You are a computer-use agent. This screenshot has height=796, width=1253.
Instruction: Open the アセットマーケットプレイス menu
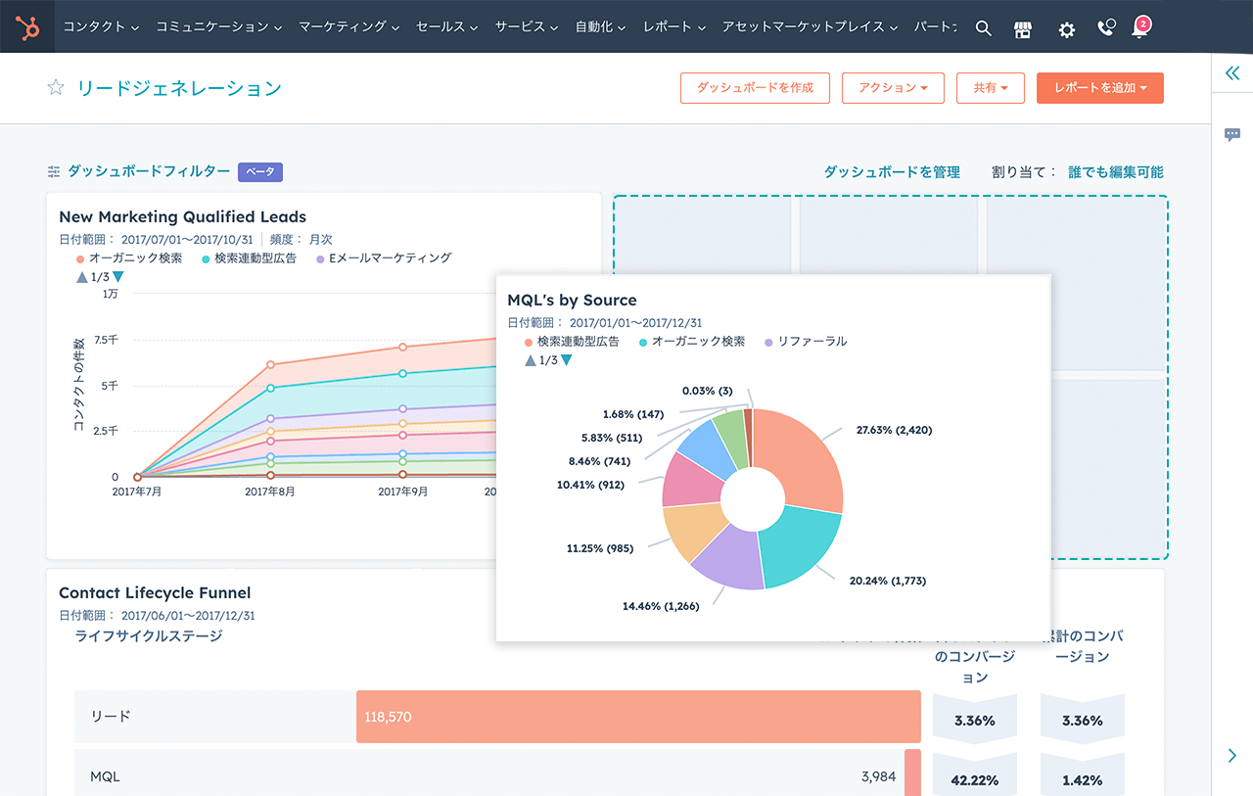[x=810, y=27]
